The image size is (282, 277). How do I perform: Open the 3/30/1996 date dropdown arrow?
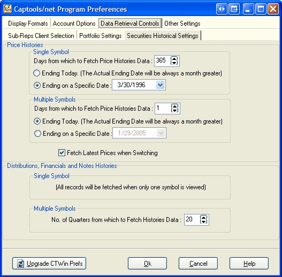(160, 85)
